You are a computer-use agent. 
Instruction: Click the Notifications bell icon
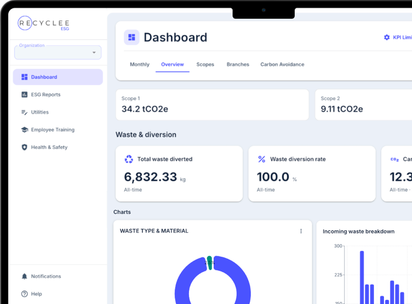[24, 276]
